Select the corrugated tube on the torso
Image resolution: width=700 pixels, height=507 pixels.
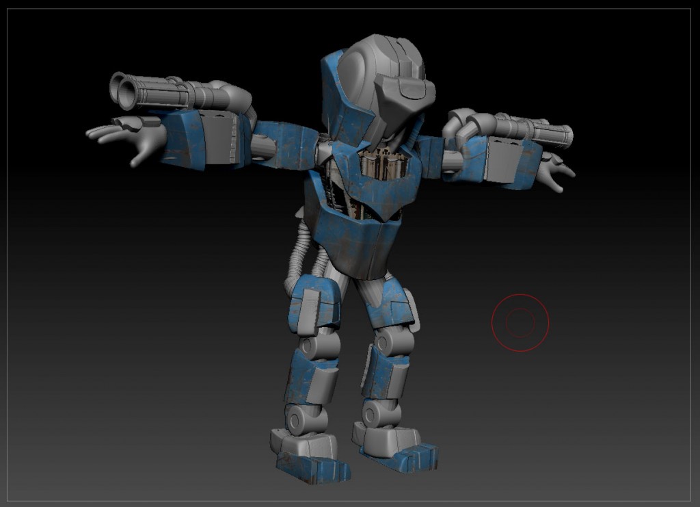coord(301,253)
